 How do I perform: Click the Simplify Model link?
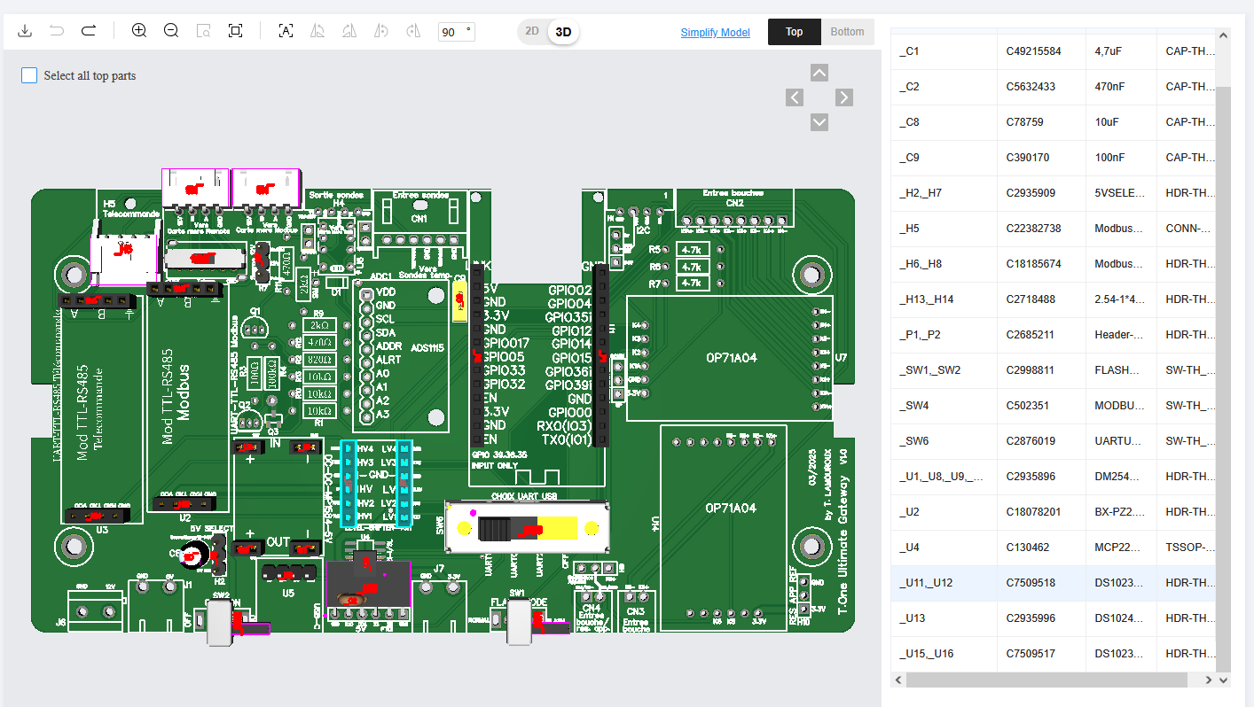coord(715,33)
